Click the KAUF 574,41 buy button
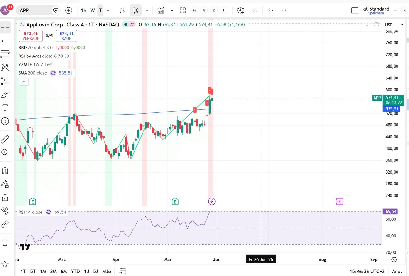Screen dimensions: 409x276 click(x=66, y=36)
